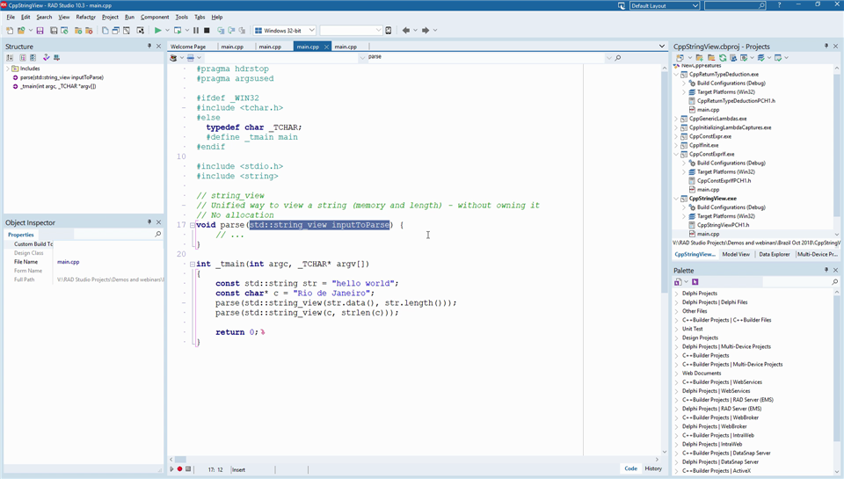Navigate forward with right arrow icon
This screenshot has width=844, height=479.
(426, 31)
